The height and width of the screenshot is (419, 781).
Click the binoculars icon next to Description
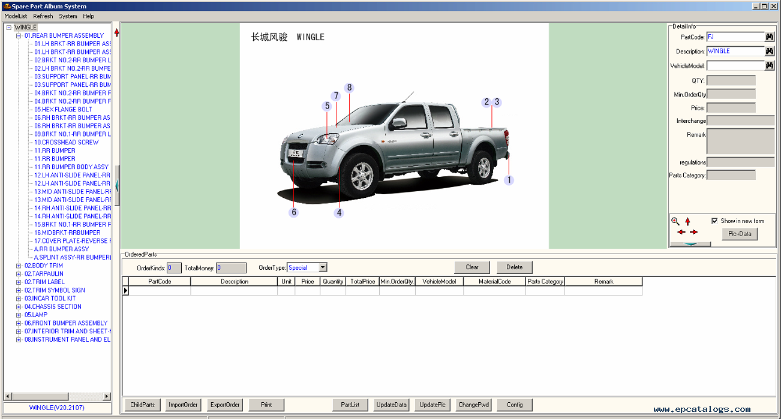tap(770, 52)
